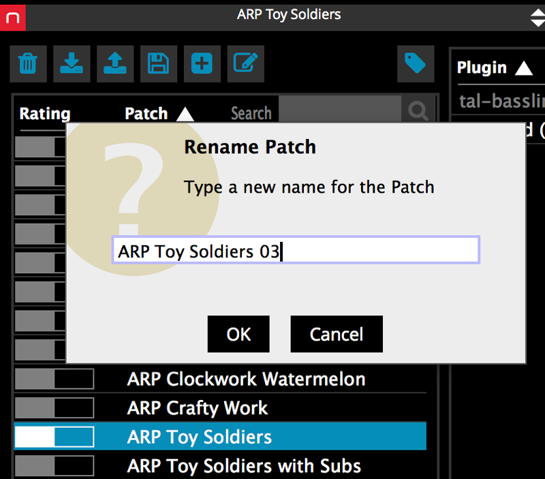Confirm rename with OK button
The width and height of the screenshot is (545, 479).
(238, 334)
